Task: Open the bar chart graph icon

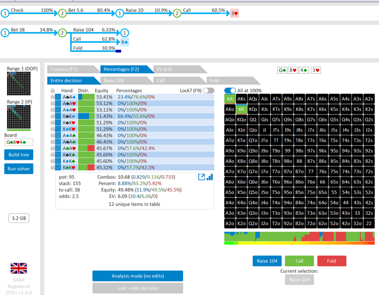Action: tap(210, 177)
